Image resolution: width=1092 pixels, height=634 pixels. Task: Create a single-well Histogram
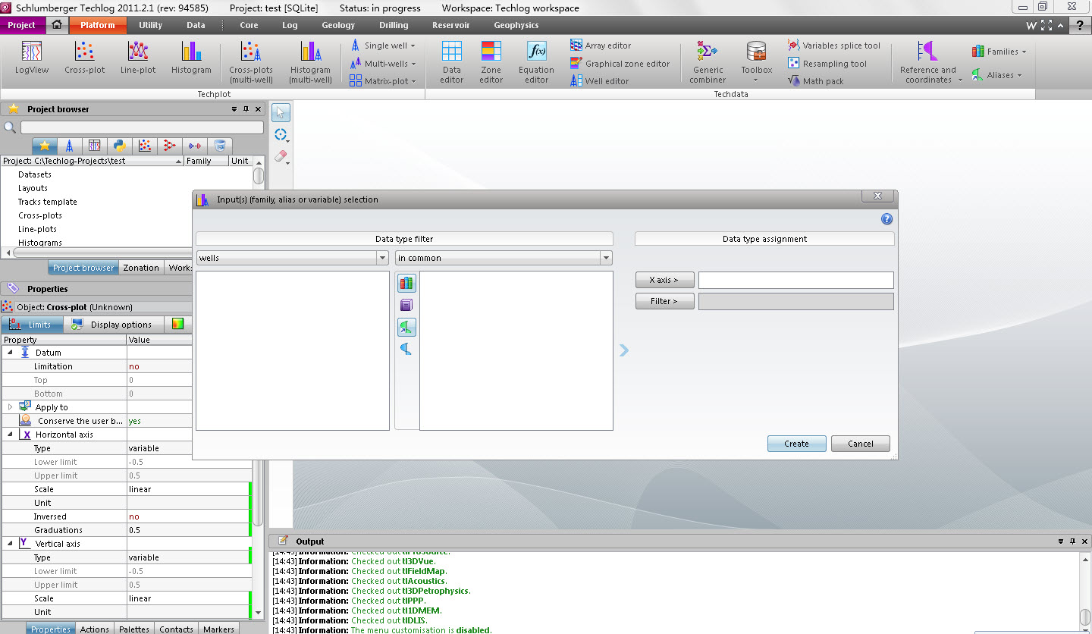click(x=191, y=58)
